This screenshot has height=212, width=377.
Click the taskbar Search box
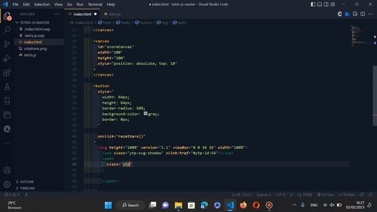coord(131,205)
